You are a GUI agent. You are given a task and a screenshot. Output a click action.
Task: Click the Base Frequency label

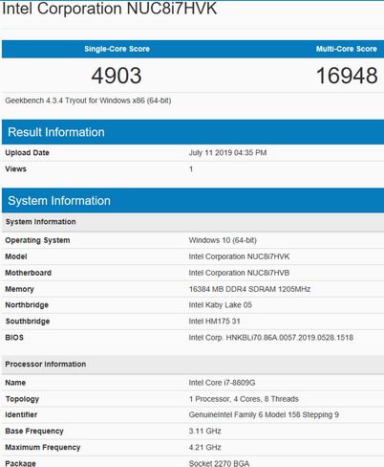click(34, 432)
